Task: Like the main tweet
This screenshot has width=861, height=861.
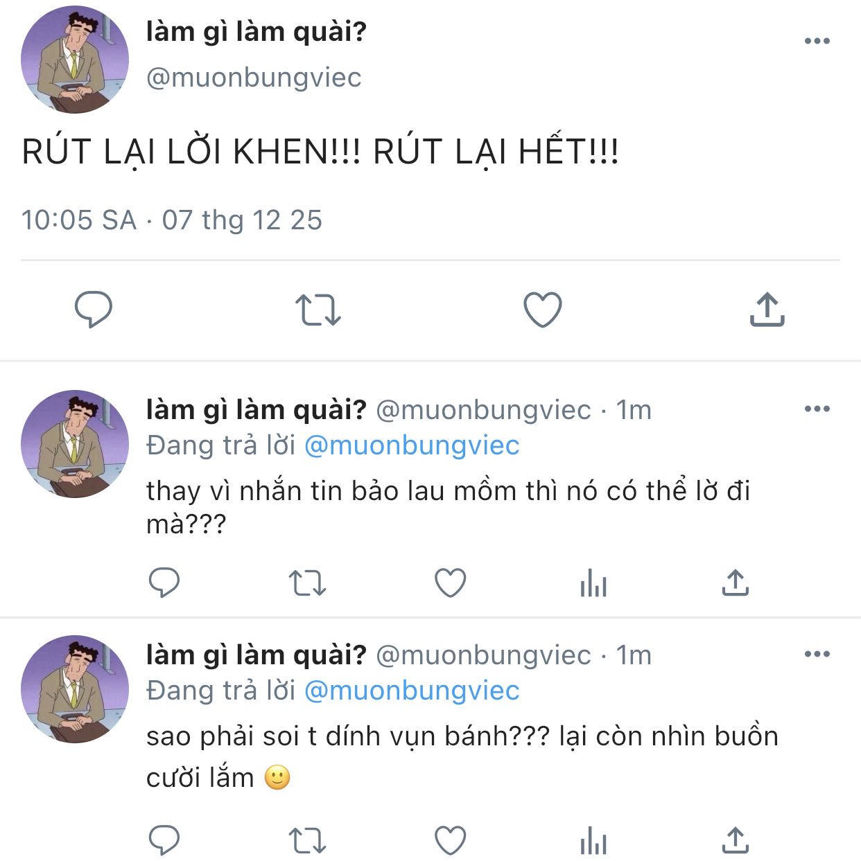Action: click(x=542, y=309)
